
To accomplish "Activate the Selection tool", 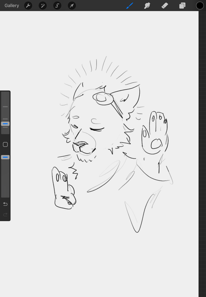I will point(57,6).
